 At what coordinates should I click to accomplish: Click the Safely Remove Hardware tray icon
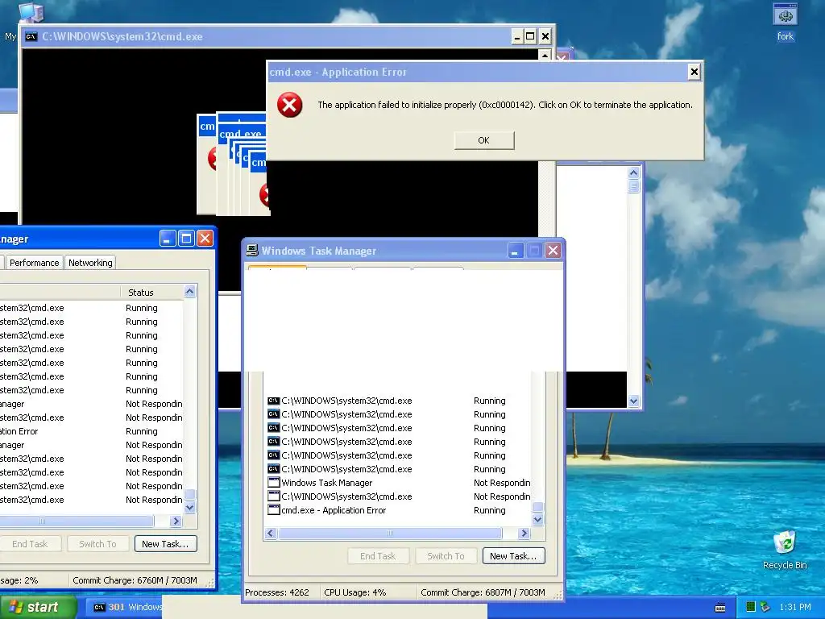tap(765, 607)
